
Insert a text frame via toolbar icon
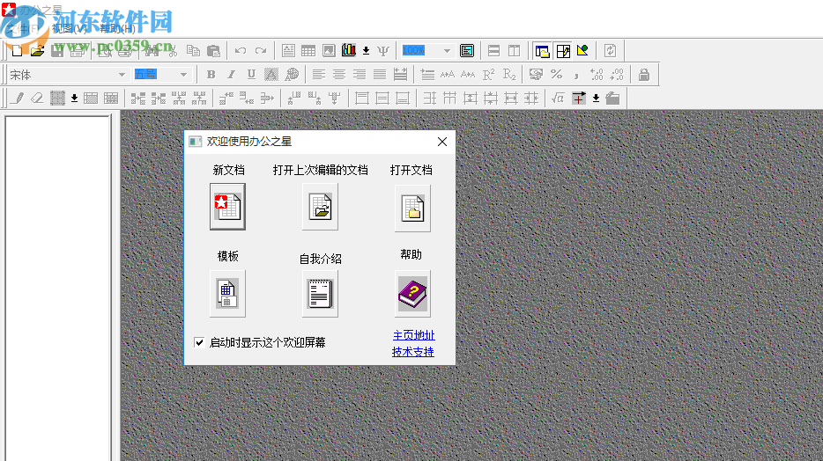288,51
